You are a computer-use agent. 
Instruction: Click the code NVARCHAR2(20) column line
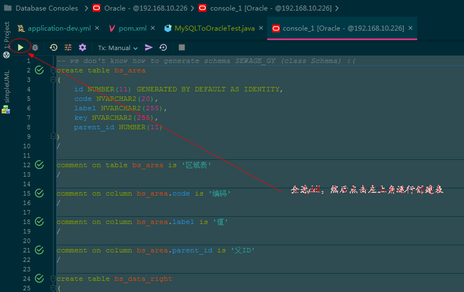[115, 99]
